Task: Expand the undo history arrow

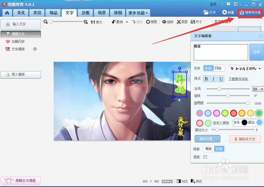Action: pyautogui.click(x=127, y=22)
